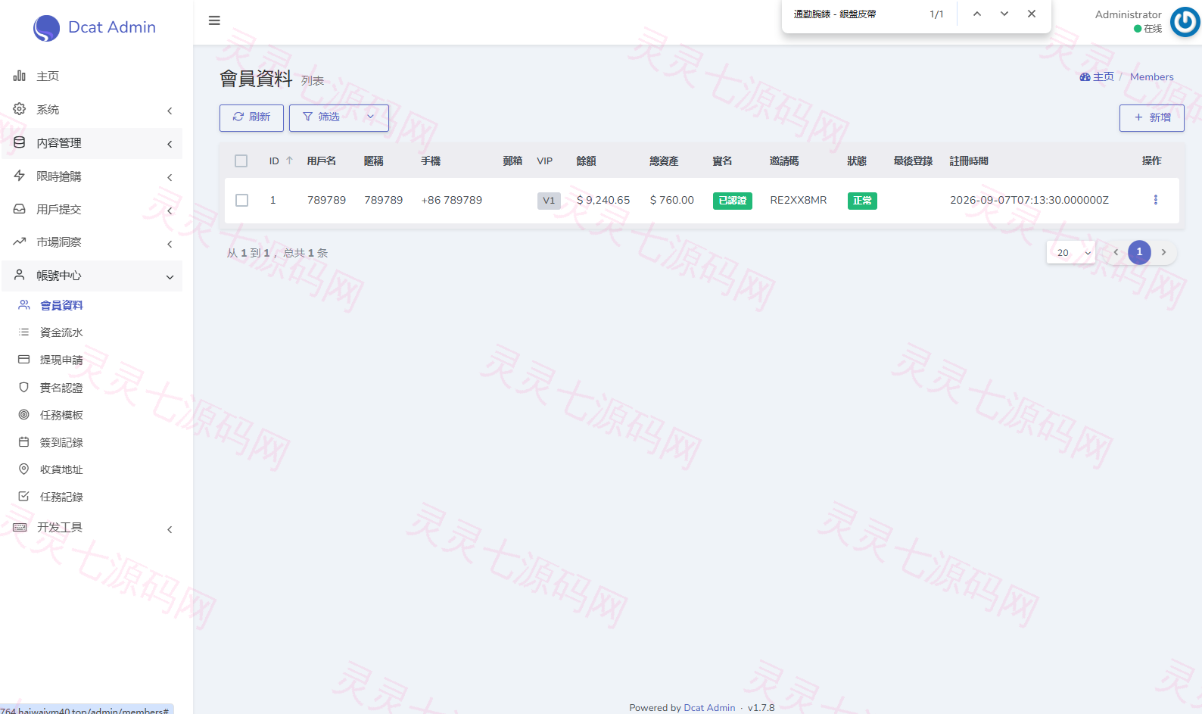Click the 用戶提交 inbox icon
The image size is (1202, 714).
[x=20, y=209]
